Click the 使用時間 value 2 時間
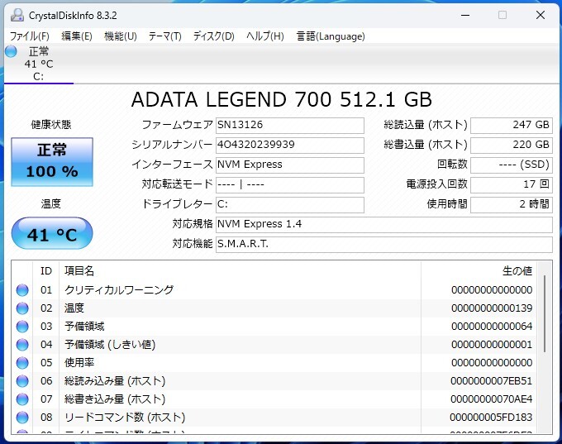 [512, 204]
